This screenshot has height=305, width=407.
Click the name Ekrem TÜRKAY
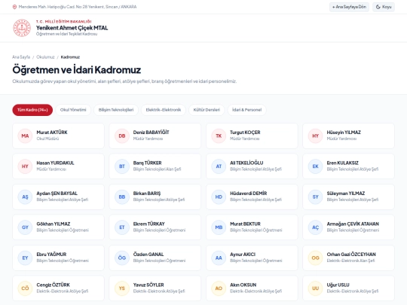tap(149, 224)
